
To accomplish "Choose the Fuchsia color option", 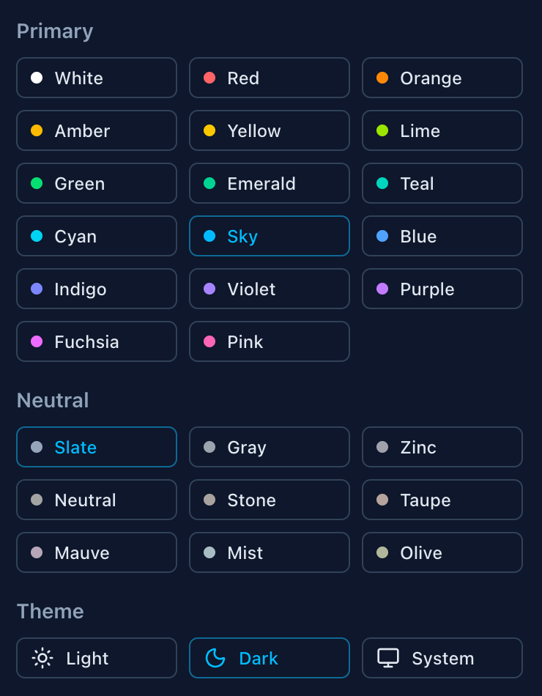I will coord(96,341).
